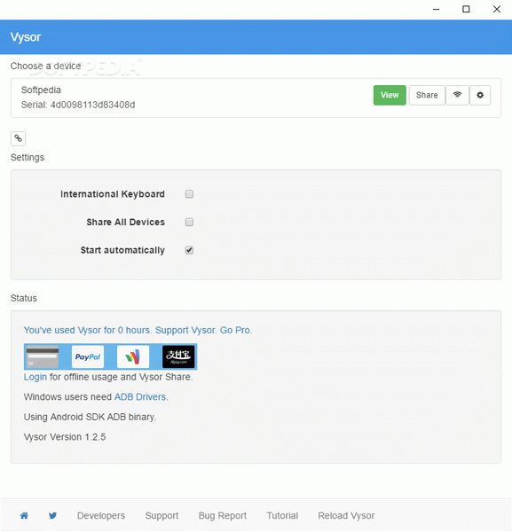512x532 pixels.
Task: Choose the Alipay payment icon
Action: [x=178, y=356]
